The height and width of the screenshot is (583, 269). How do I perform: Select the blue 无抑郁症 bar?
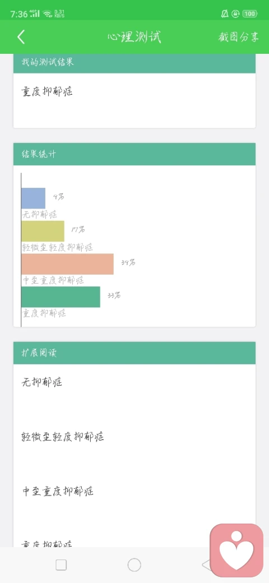point(33,198)
